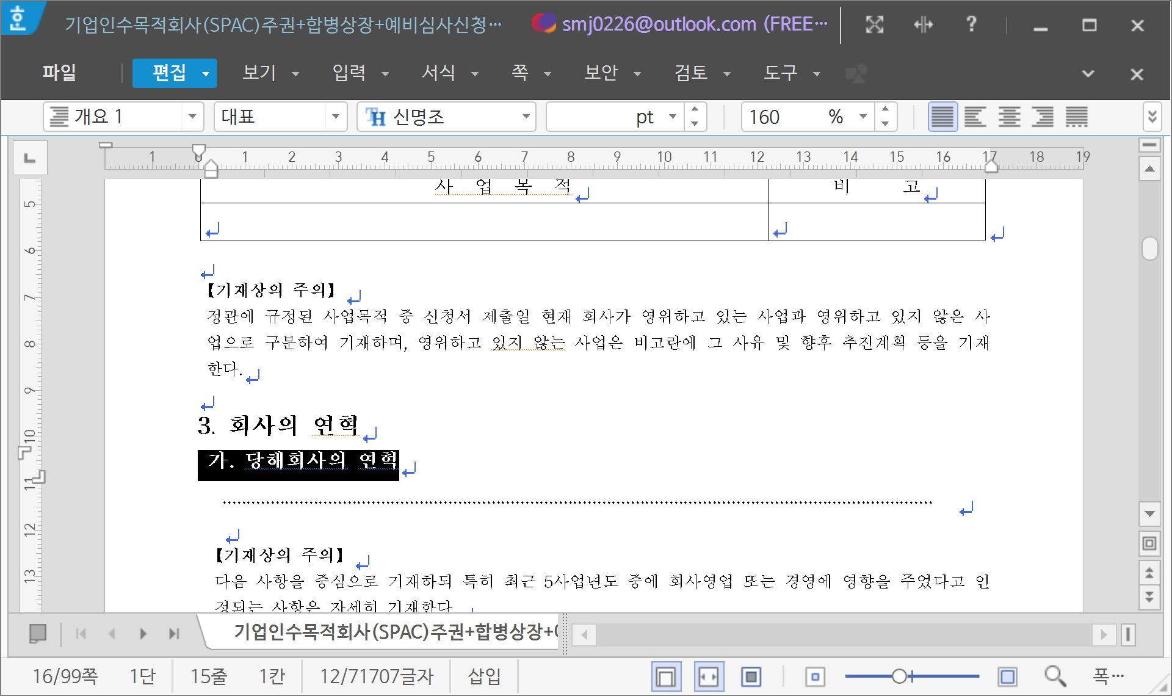This screenshot has width=1172, height=696.
Task: Click the full screen icon in title bar
Action: click(874, 25)
